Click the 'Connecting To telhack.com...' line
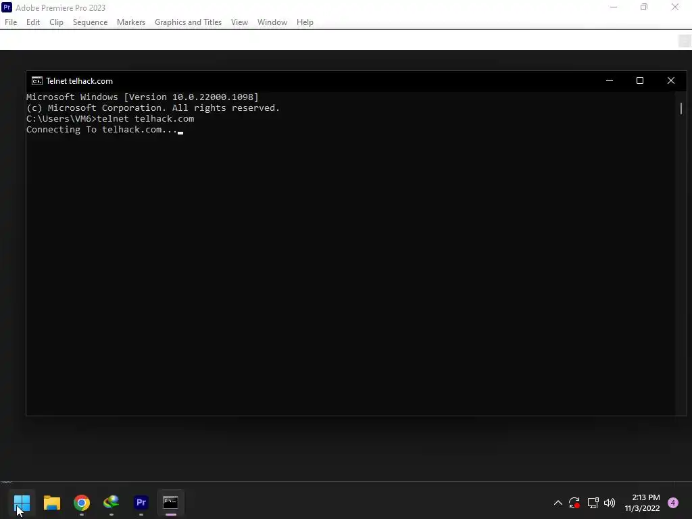 [101, 130]
